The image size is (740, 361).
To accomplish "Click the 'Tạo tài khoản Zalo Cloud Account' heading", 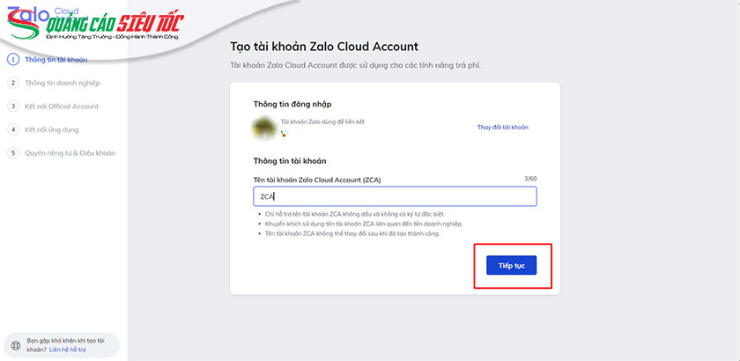I will click(x=323, y=47).
